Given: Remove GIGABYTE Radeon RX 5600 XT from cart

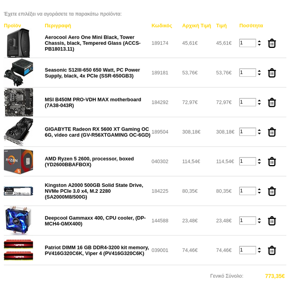Looking at the screenshot, I should pyautogui.click(x=272, y=132).
